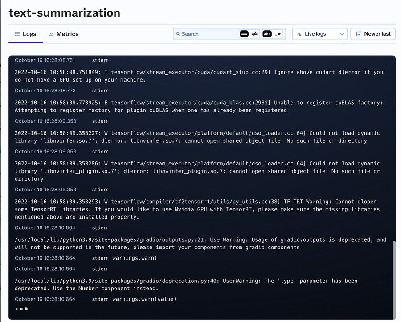Image resolution: width=401 pixels, height=322 pixels.
Task: Open the Live logs dropdown
Action: 320,34
